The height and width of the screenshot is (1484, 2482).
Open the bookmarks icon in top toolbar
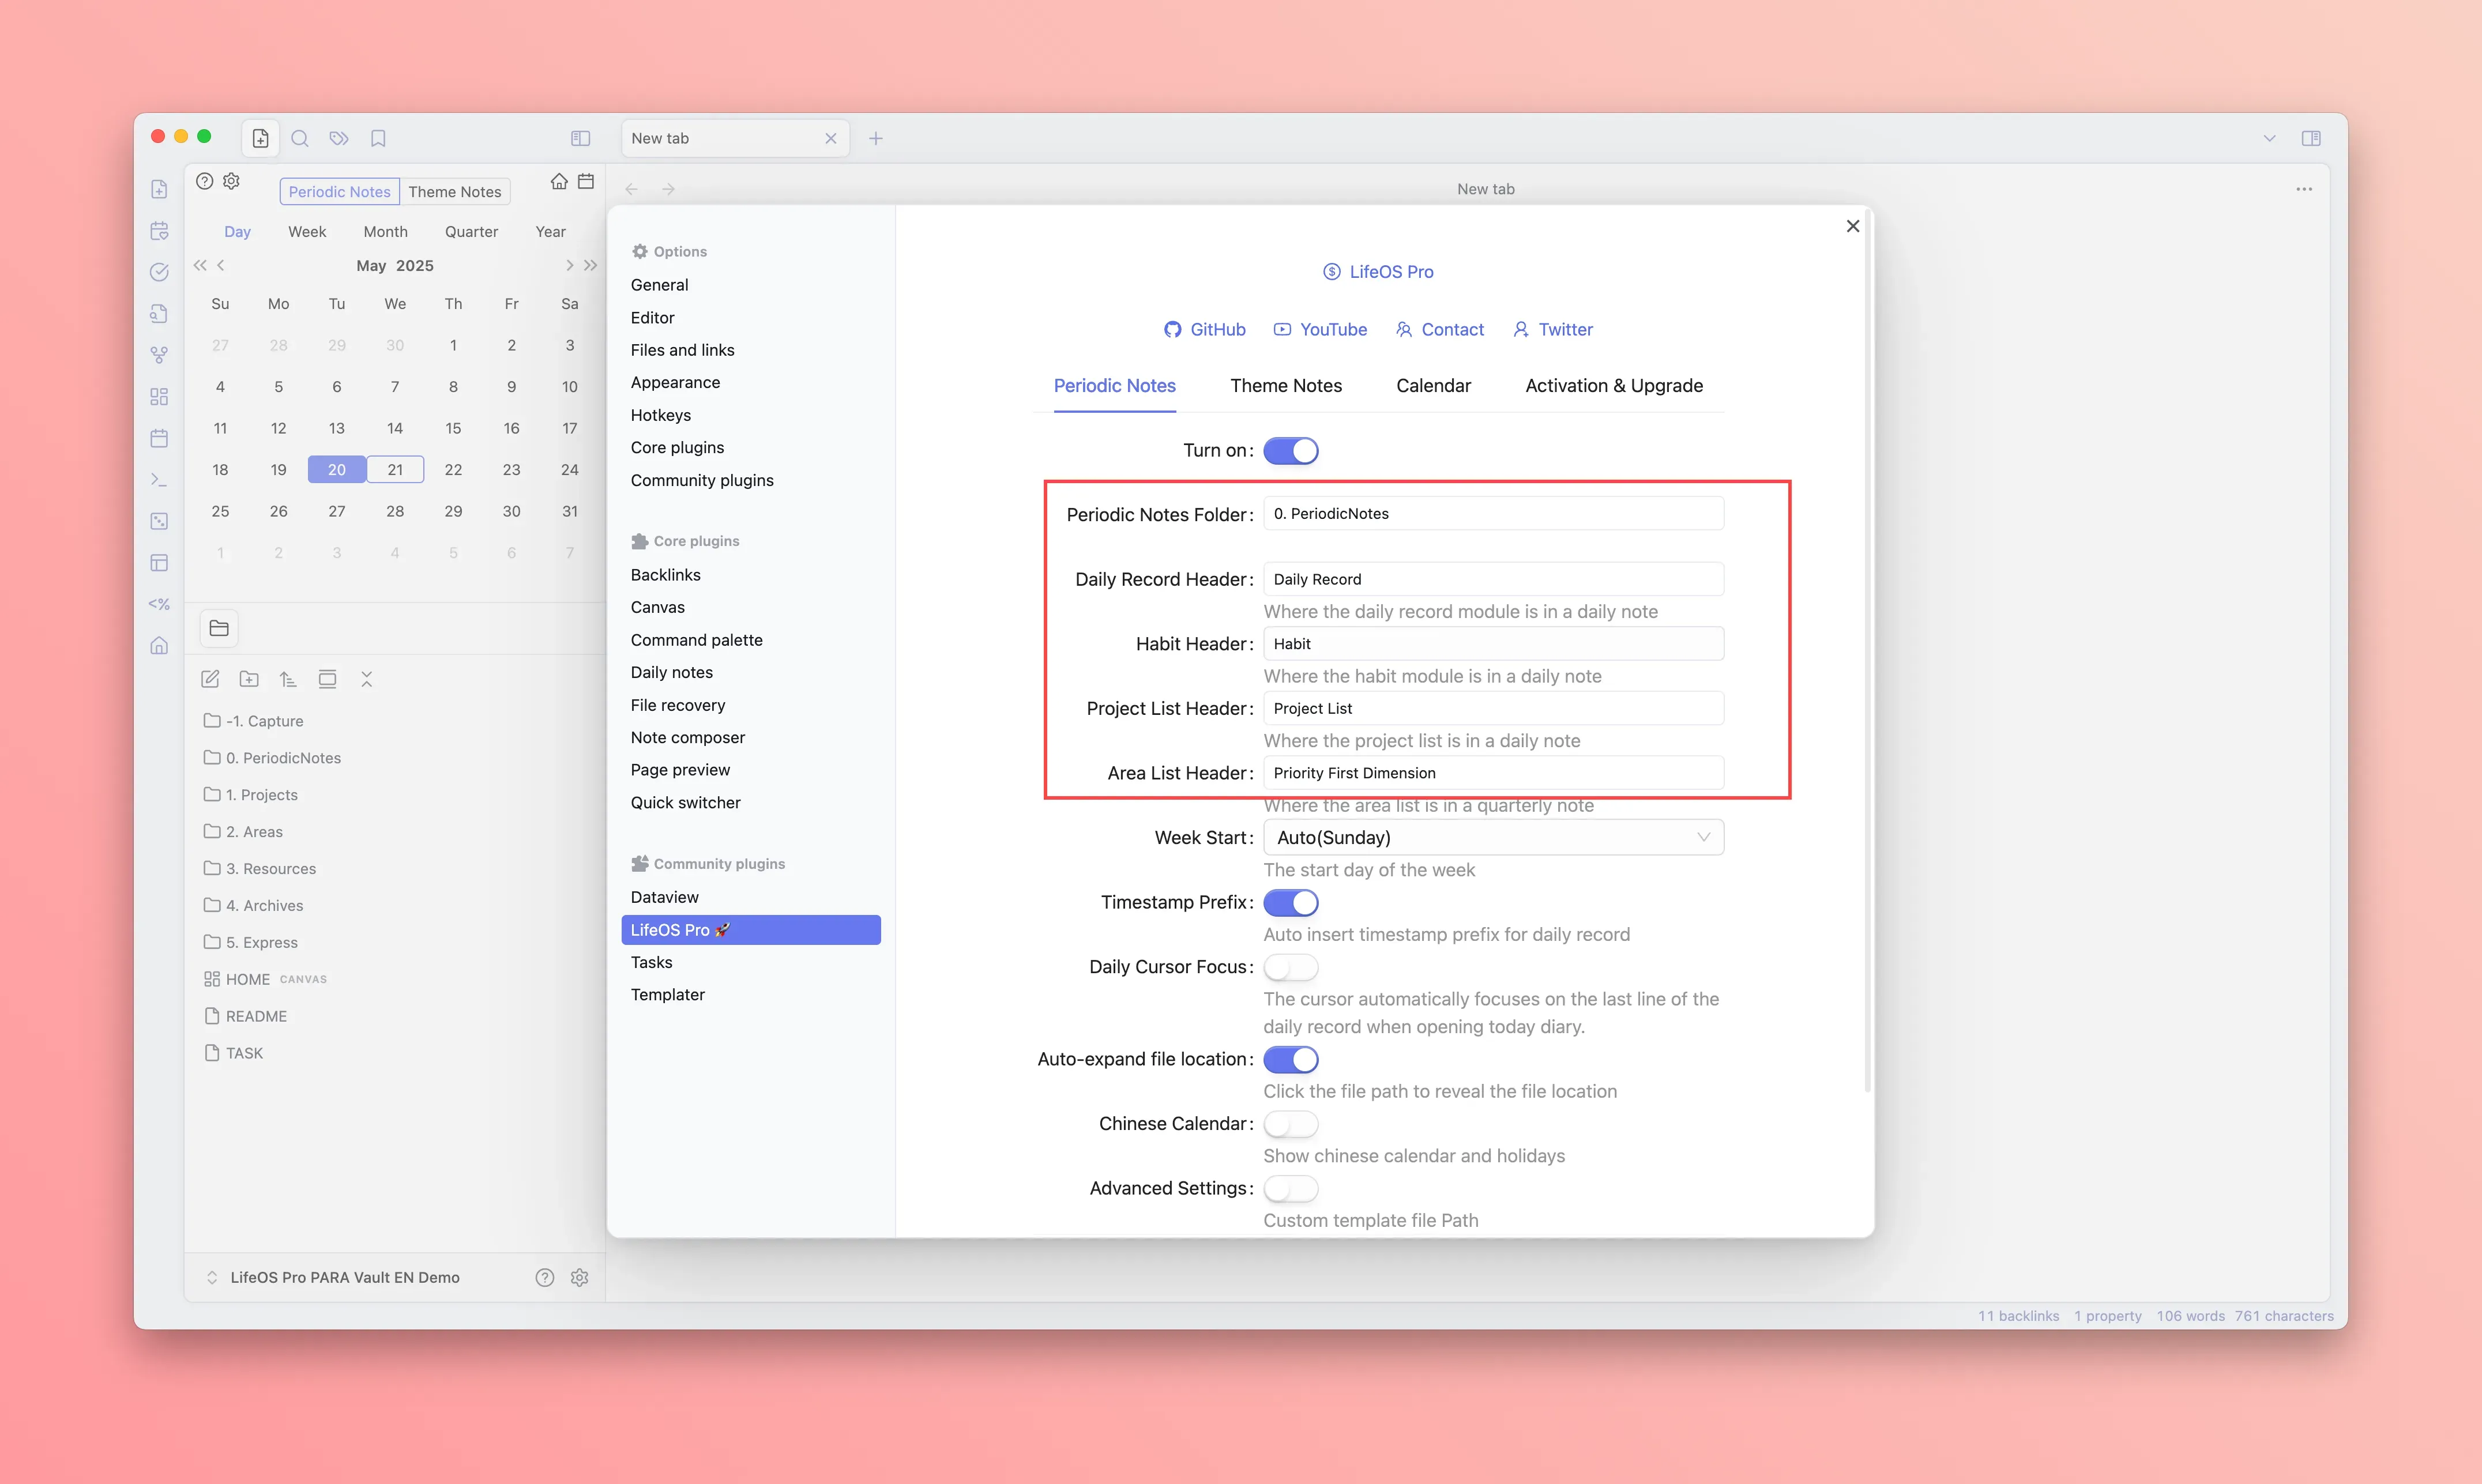[378, 138]
